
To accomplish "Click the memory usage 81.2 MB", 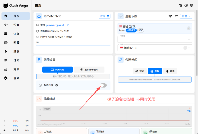I will 16,130.
